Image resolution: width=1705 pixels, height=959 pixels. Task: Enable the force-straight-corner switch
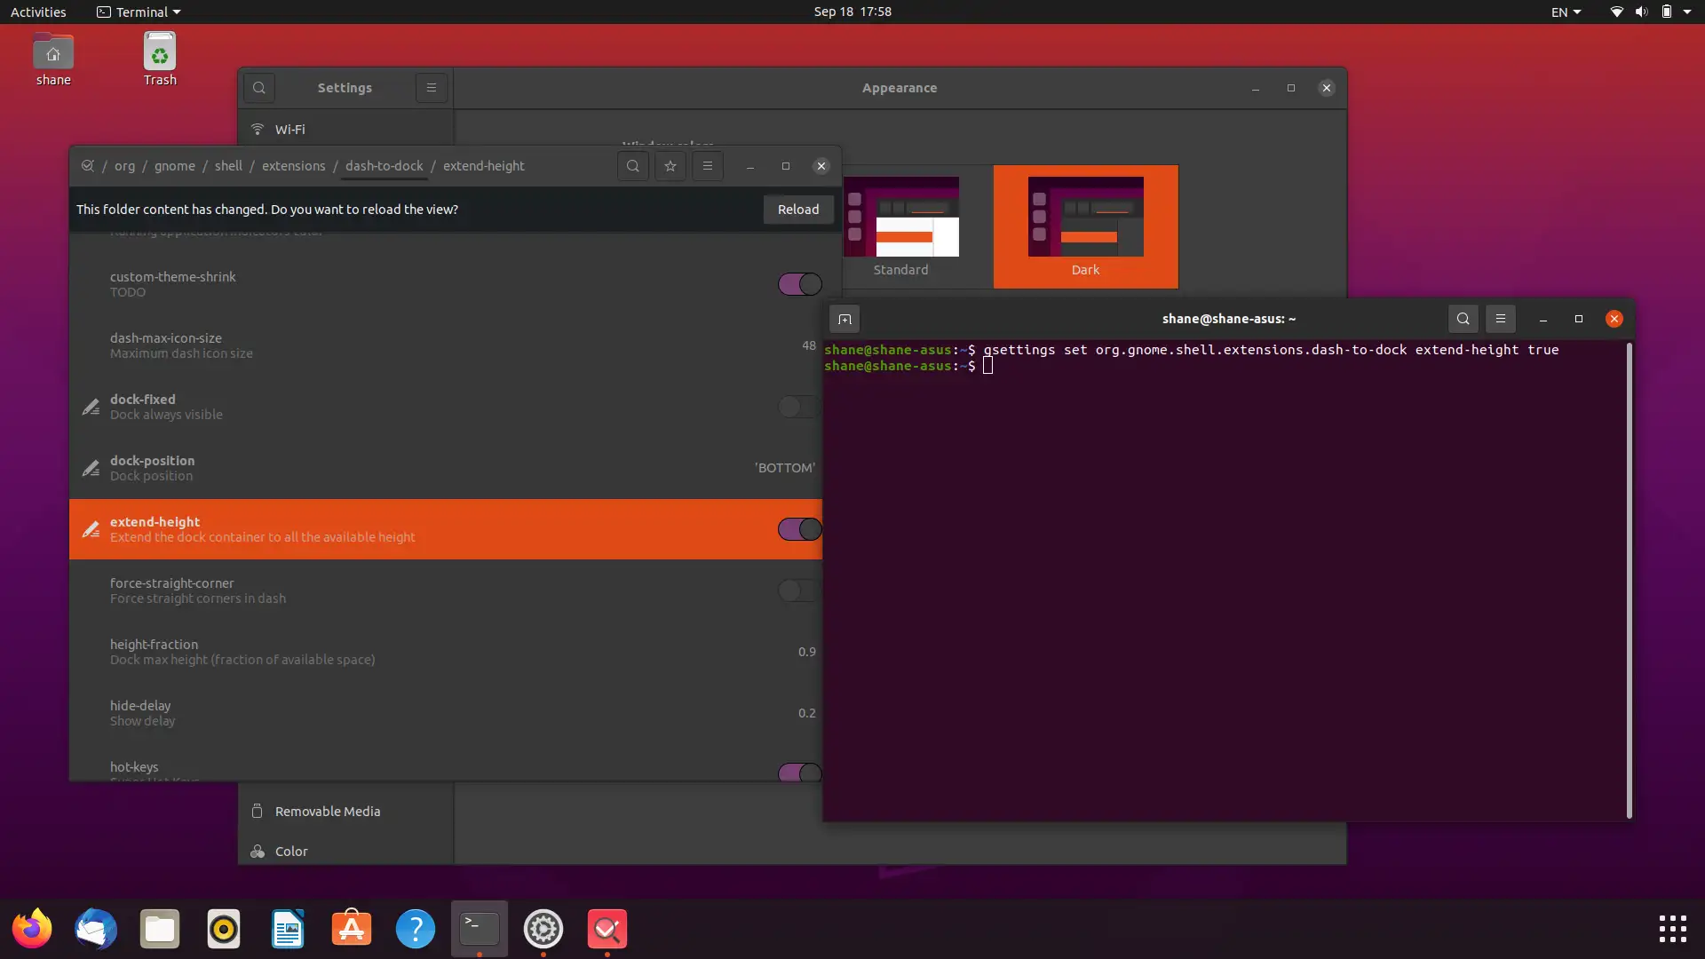797,590
